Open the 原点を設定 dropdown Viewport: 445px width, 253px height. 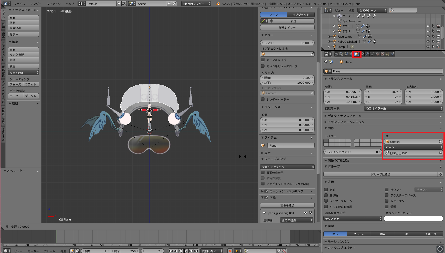click(23, 73)
